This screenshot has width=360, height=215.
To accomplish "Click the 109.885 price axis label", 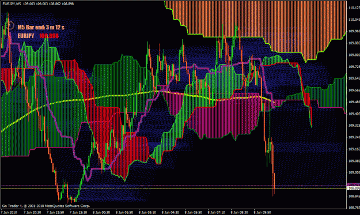I will (x=354, y=43).
